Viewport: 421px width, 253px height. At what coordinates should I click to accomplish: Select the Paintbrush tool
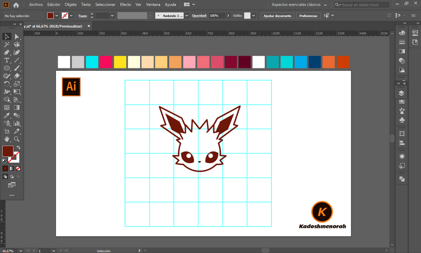(16, 68)
